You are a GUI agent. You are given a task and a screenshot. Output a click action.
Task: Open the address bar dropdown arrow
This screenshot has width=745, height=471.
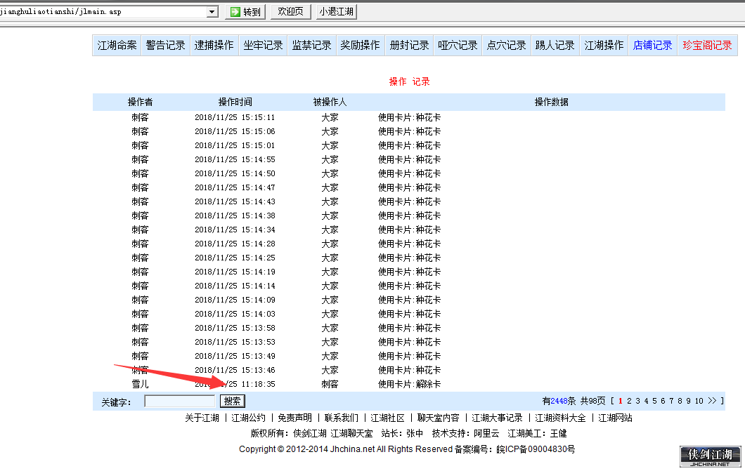(x=212, y=12)
